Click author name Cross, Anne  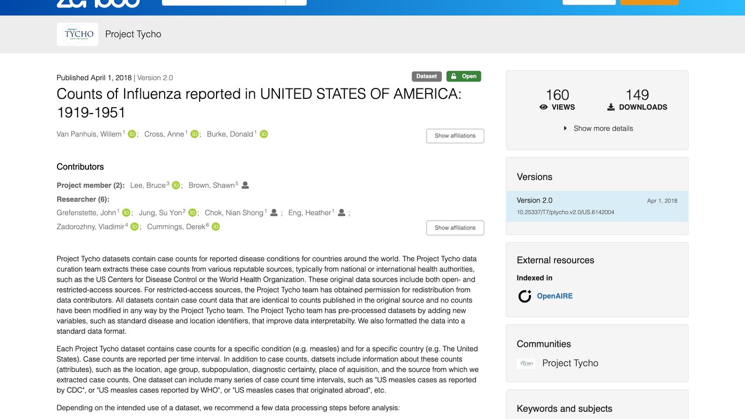tap(164, 134)
